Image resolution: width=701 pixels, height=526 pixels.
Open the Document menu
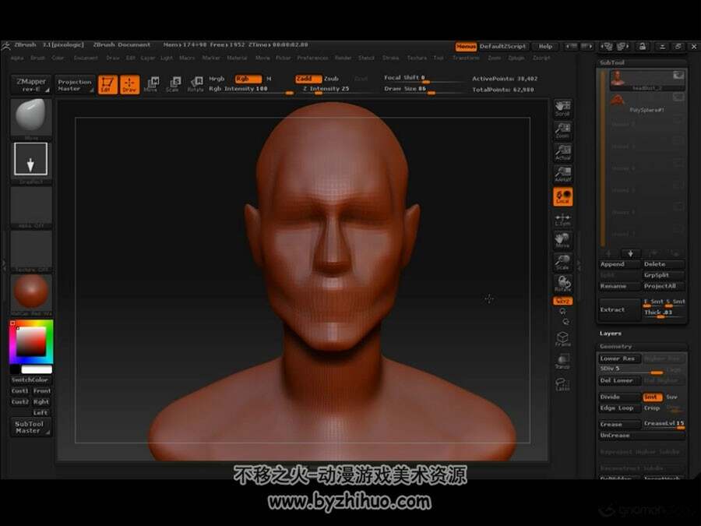[x=86, y=58]
